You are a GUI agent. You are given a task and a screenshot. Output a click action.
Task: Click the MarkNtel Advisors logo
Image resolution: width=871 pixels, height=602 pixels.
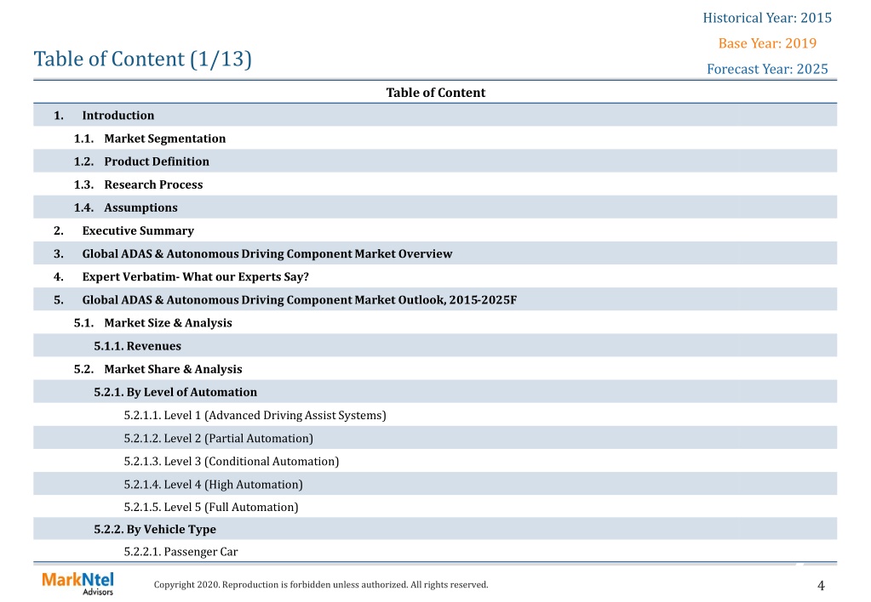(x=77, y=583)
